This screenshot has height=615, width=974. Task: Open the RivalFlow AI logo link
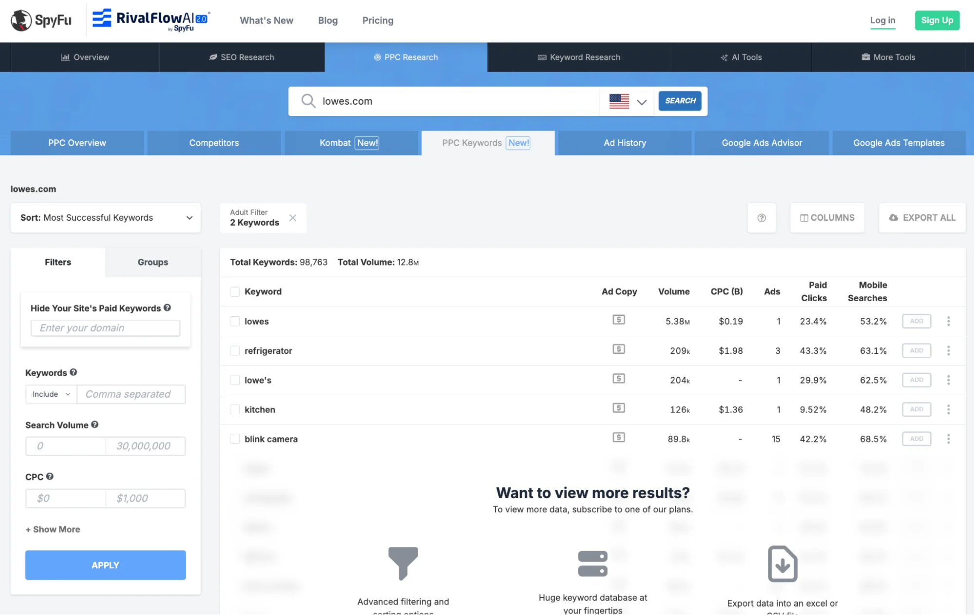(151, 20)
